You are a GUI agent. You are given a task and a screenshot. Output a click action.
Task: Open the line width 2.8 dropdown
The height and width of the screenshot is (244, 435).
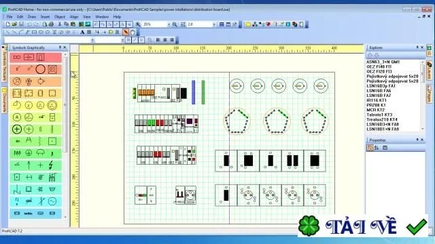pos(214,24)
